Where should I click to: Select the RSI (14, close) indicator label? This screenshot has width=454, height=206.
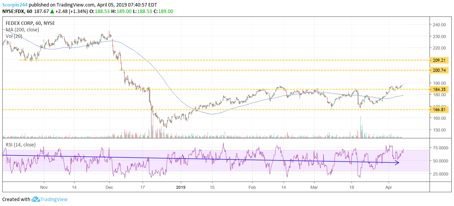pos(21,144)
